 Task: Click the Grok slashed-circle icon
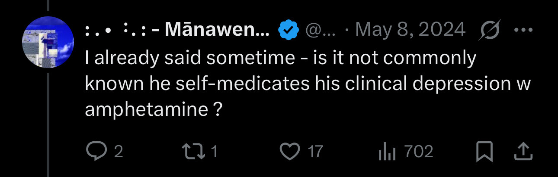click(x=490, y=30)
